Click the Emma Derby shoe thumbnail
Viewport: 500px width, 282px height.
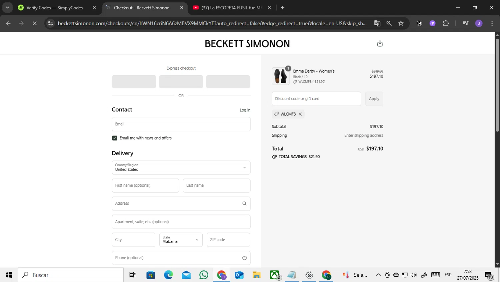click(x=281, y=76)
